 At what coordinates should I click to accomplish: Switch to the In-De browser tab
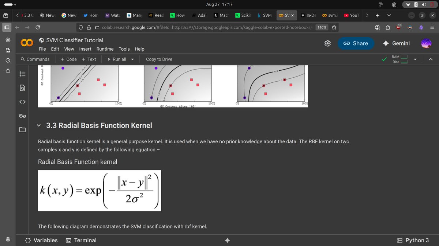[x=308, y=15]
